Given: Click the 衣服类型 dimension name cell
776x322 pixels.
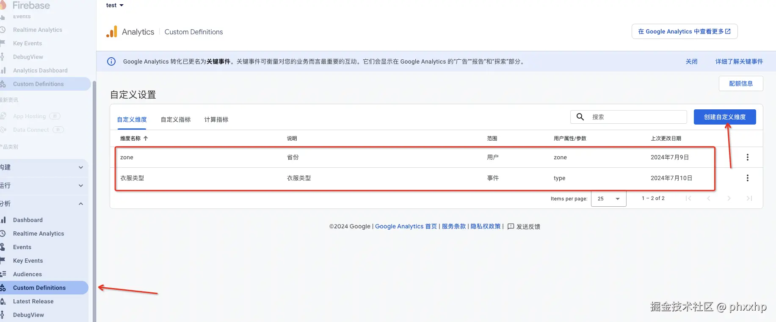Looking at the screenshot, I should coord(132,178).
